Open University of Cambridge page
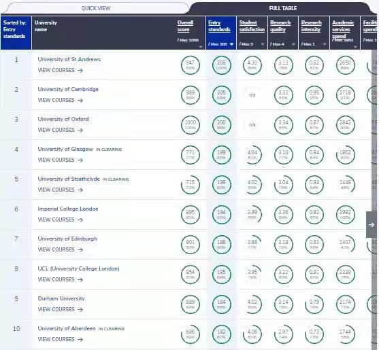 [x=68, y=89]
